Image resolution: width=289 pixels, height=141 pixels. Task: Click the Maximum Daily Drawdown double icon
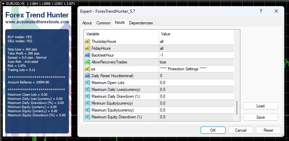(x=87, y=96)
